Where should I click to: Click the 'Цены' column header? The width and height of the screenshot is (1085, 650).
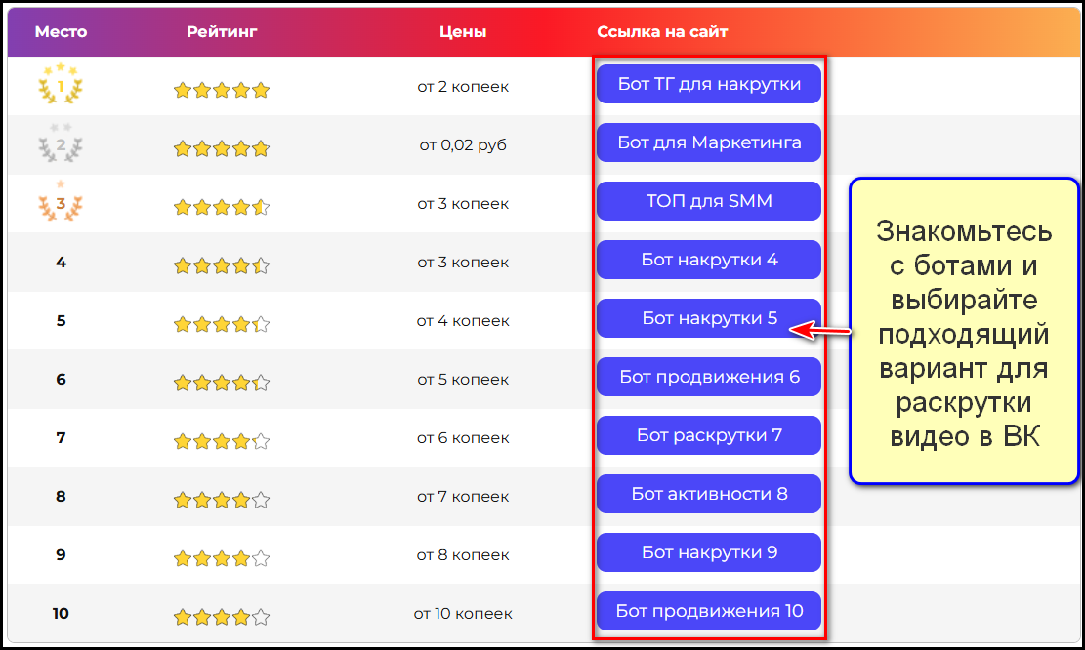463,32
